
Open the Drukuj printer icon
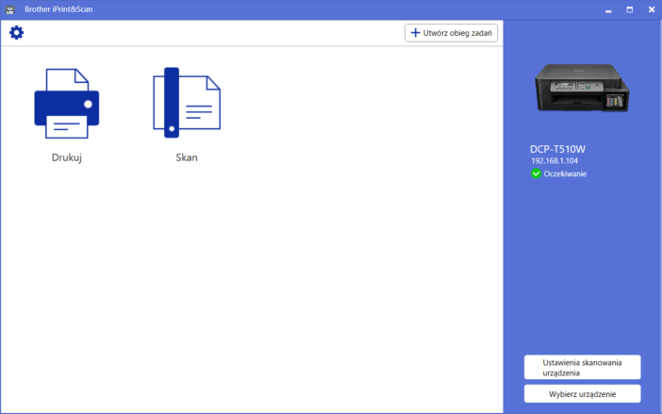coord(67,104)
